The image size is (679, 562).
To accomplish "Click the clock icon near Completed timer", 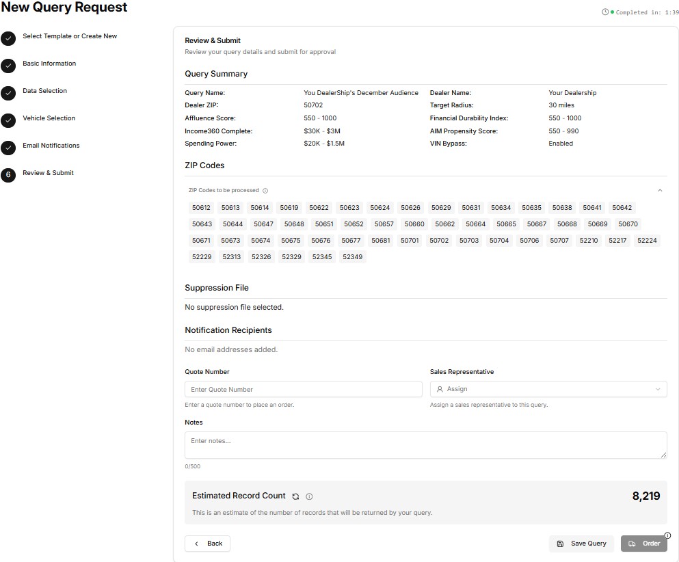I will [604, 12].
